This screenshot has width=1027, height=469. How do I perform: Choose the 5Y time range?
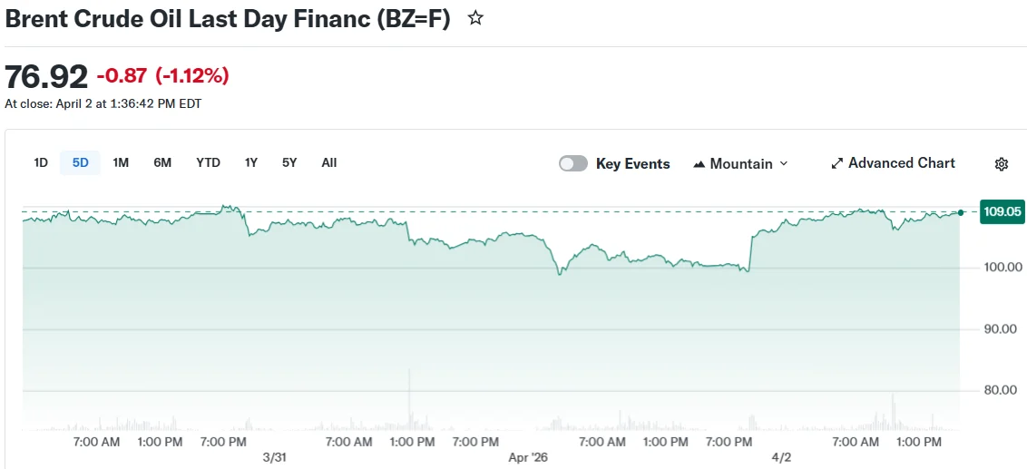coord(289,162)
